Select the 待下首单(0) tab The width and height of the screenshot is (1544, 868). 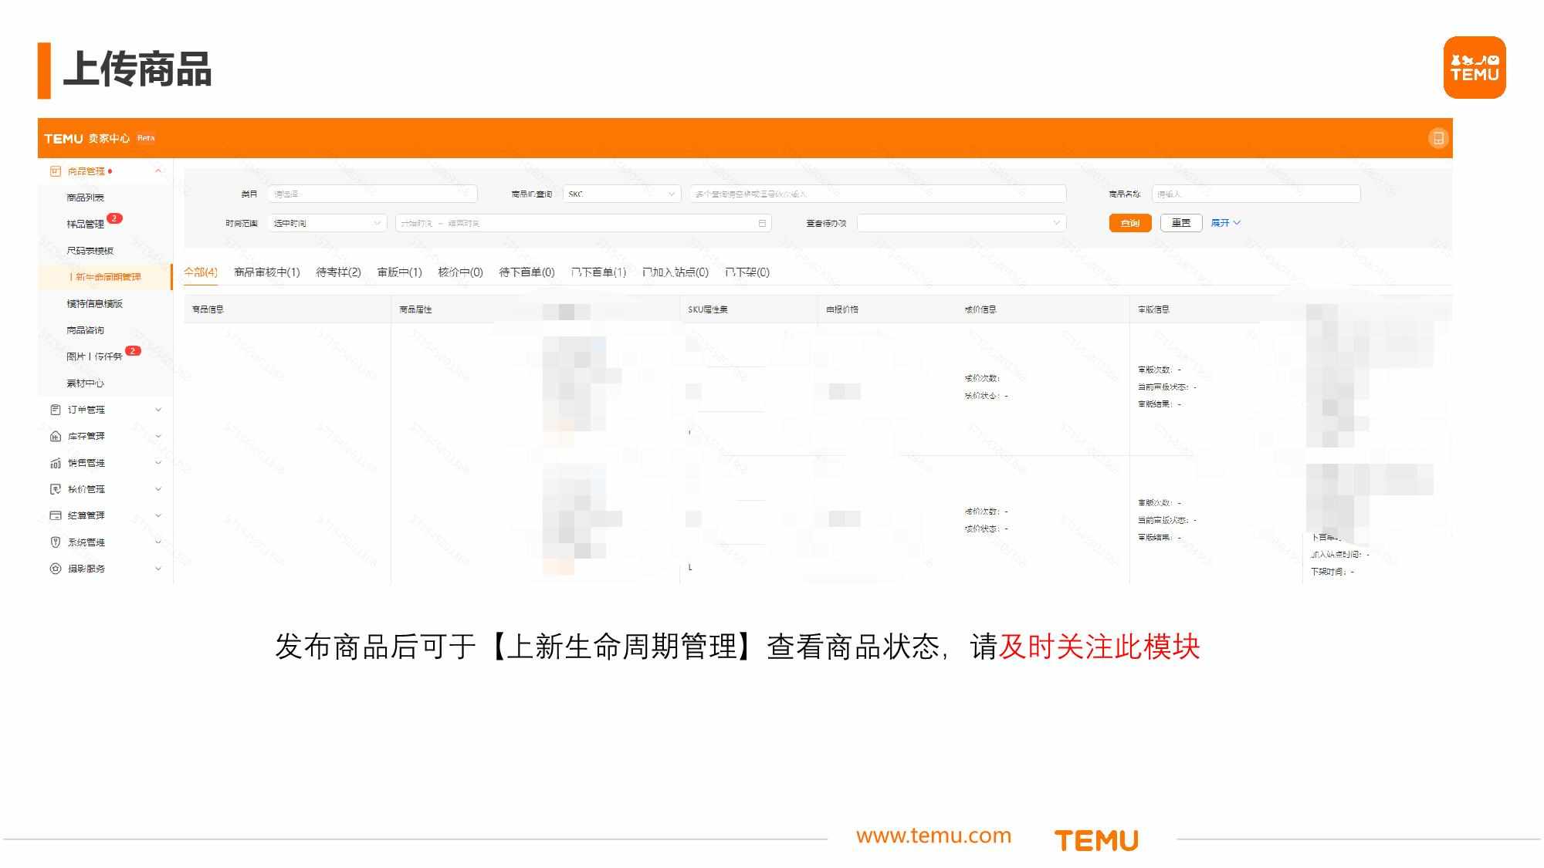pos(527,272)
